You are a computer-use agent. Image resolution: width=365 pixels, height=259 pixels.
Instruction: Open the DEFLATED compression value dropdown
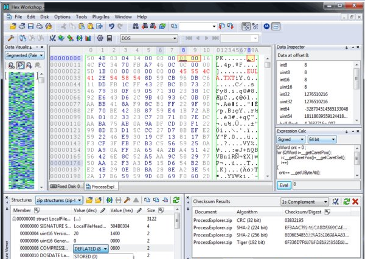click(91, 249)
